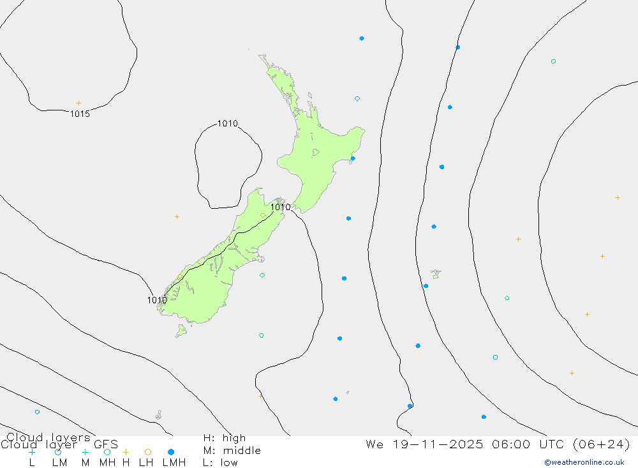Click the 1010 label on the closed isobar loop

228,123
